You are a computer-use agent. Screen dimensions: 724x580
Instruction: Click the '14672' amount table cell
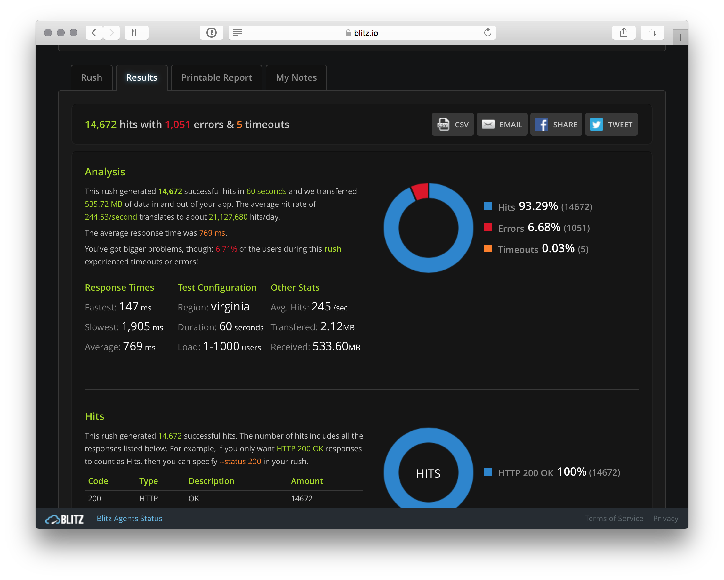(302, 498)
